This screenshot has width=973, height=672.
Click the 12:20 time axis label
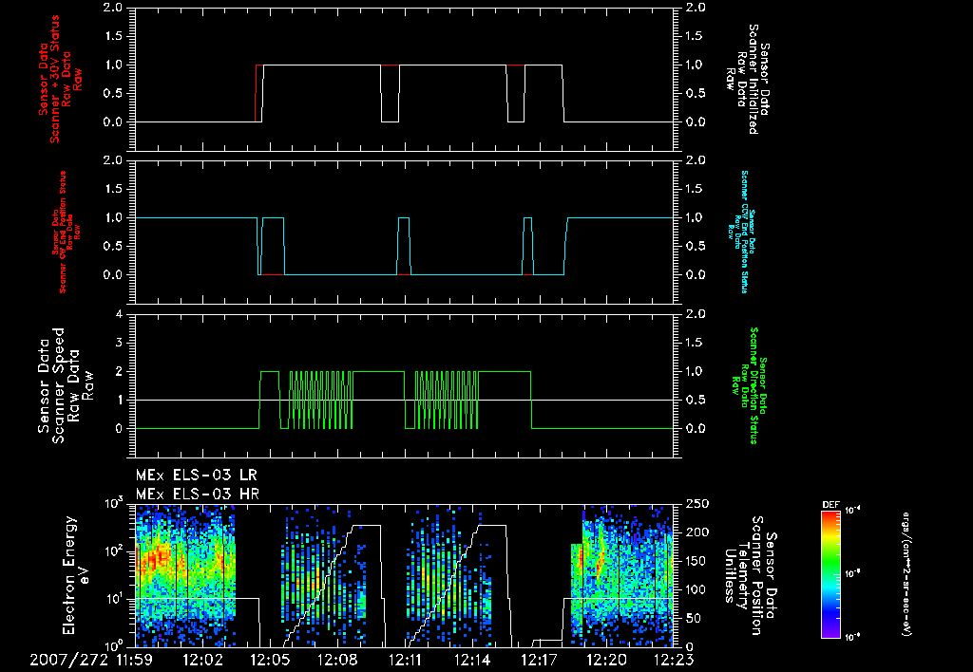tap(607, 660)
